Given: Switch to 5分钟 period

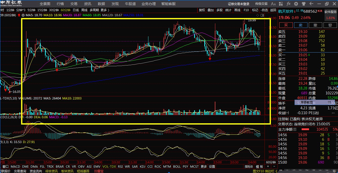Looking at the screenshot, I should pos(31,10).
